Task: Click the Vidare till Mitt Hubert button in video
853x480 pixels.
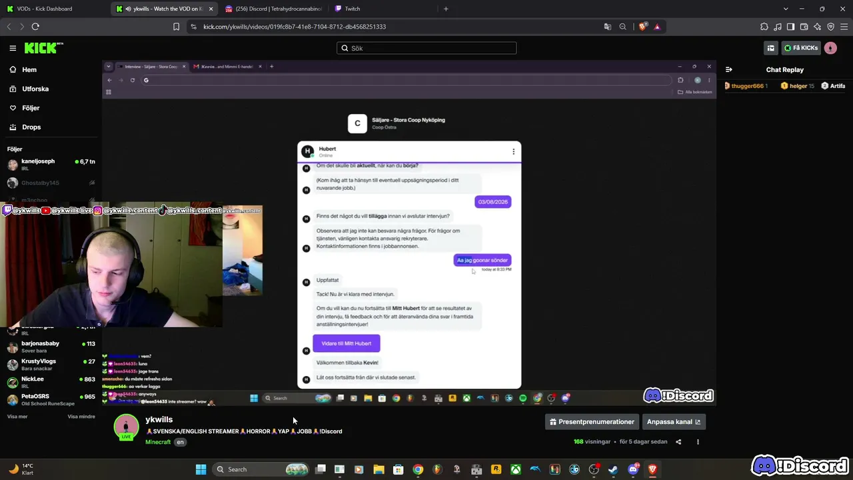Action: pos(347,343)
